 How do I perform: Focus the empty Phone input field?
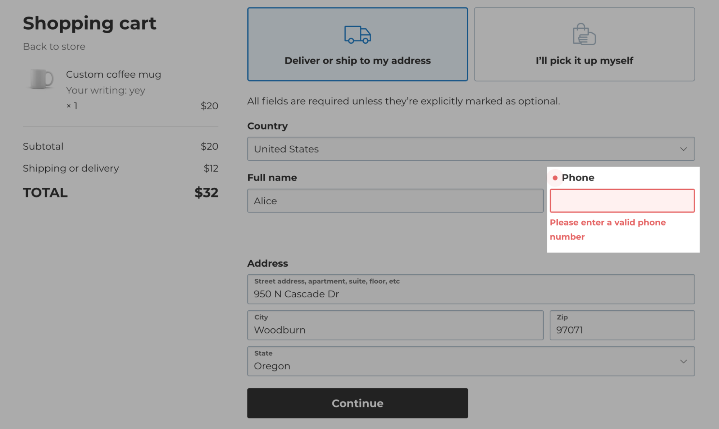tap(622, 201)
